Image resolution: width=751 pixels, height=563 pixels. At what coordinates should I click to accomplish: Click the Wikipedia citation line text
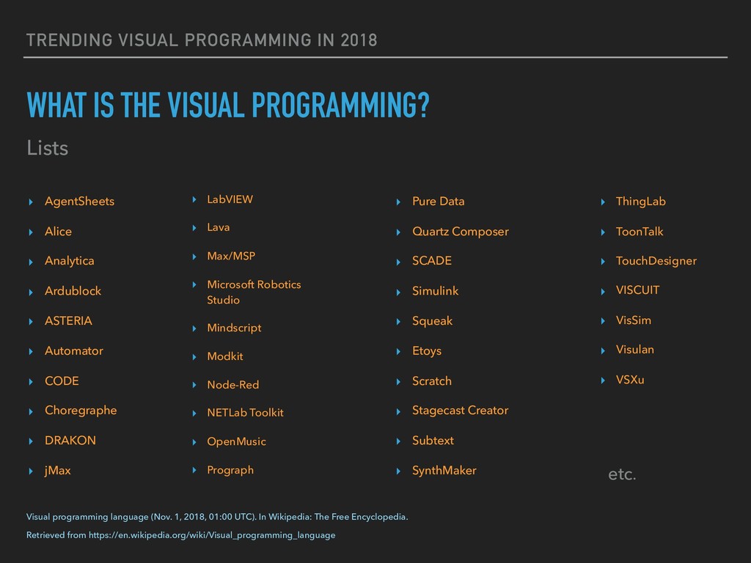(217, 517)
